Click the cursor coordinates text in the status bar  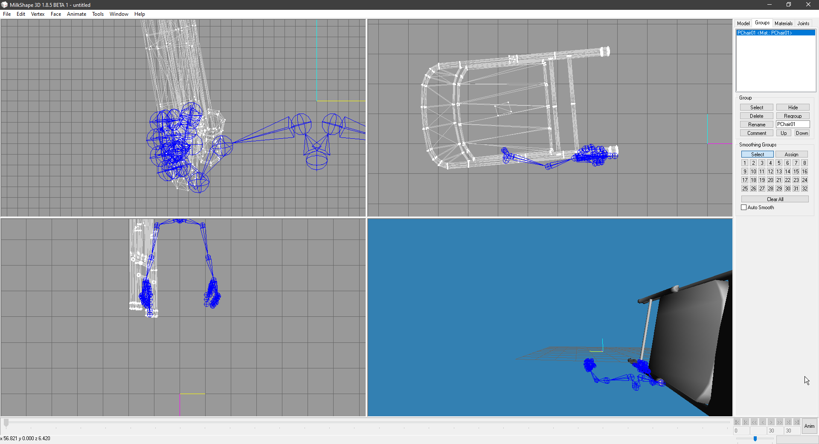click(26, 438)
